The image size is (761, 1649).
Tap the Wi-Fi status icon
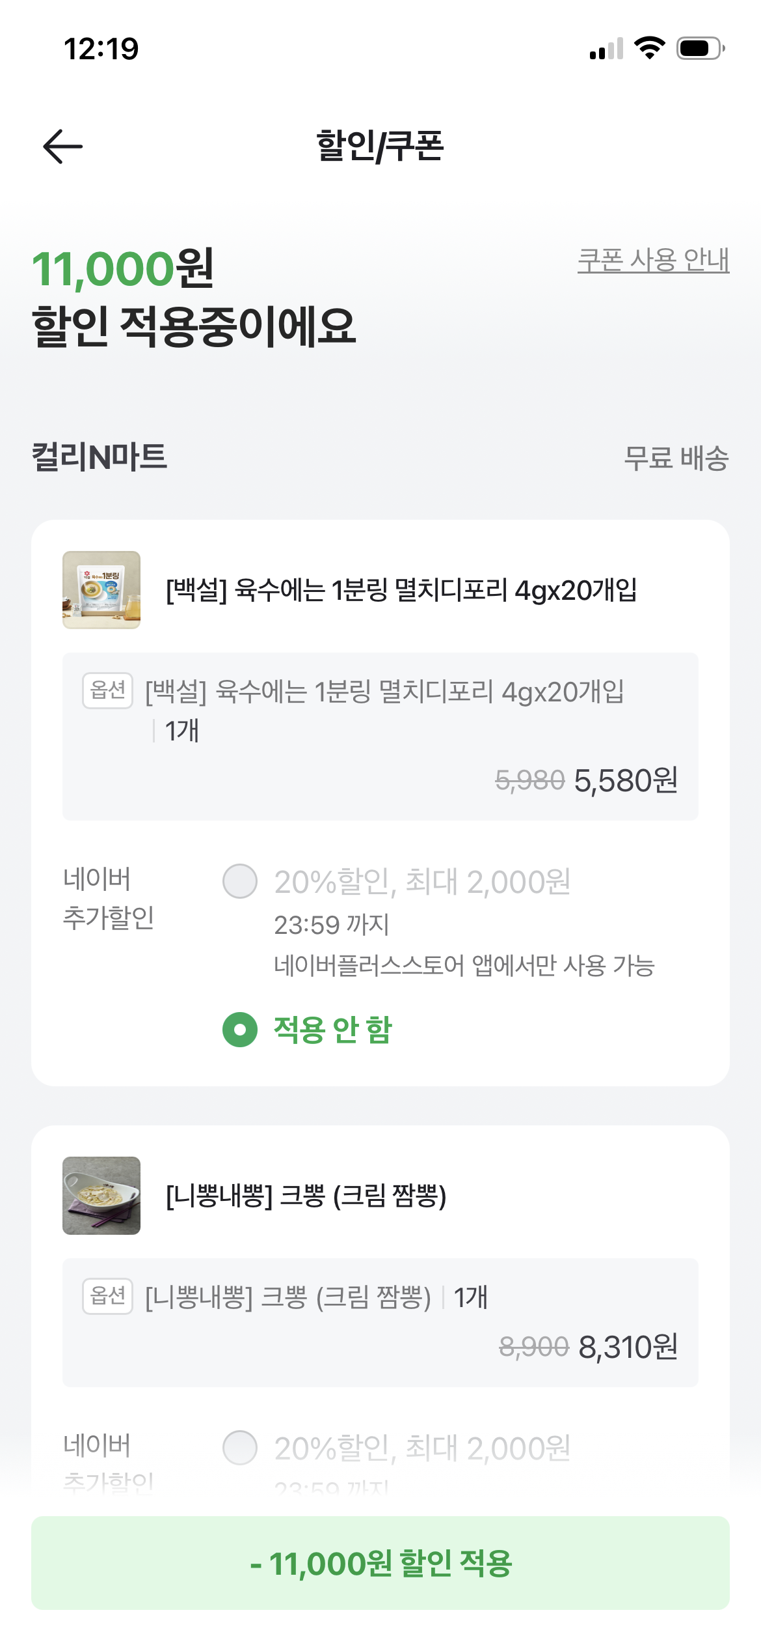(649, 48)
